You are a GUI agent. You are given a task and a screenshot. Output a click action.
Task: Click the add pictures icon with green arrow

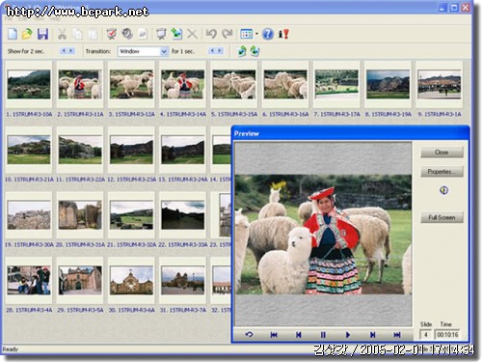(x=176, y=34)
